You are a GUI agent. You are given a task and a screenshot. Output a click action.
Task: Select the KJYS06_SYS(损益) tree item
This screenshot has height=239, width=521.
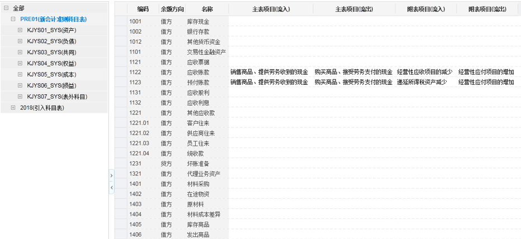coord(52,85)
